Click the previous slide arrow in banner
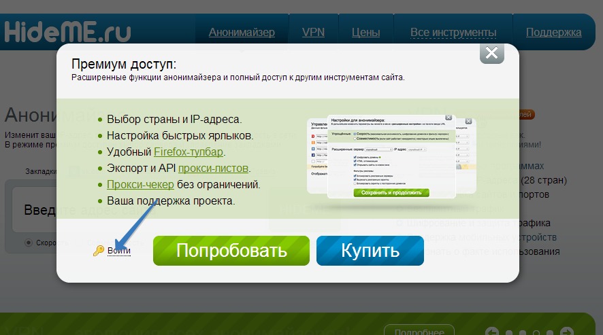The image size is (603, 335). (x=492, y=332)
